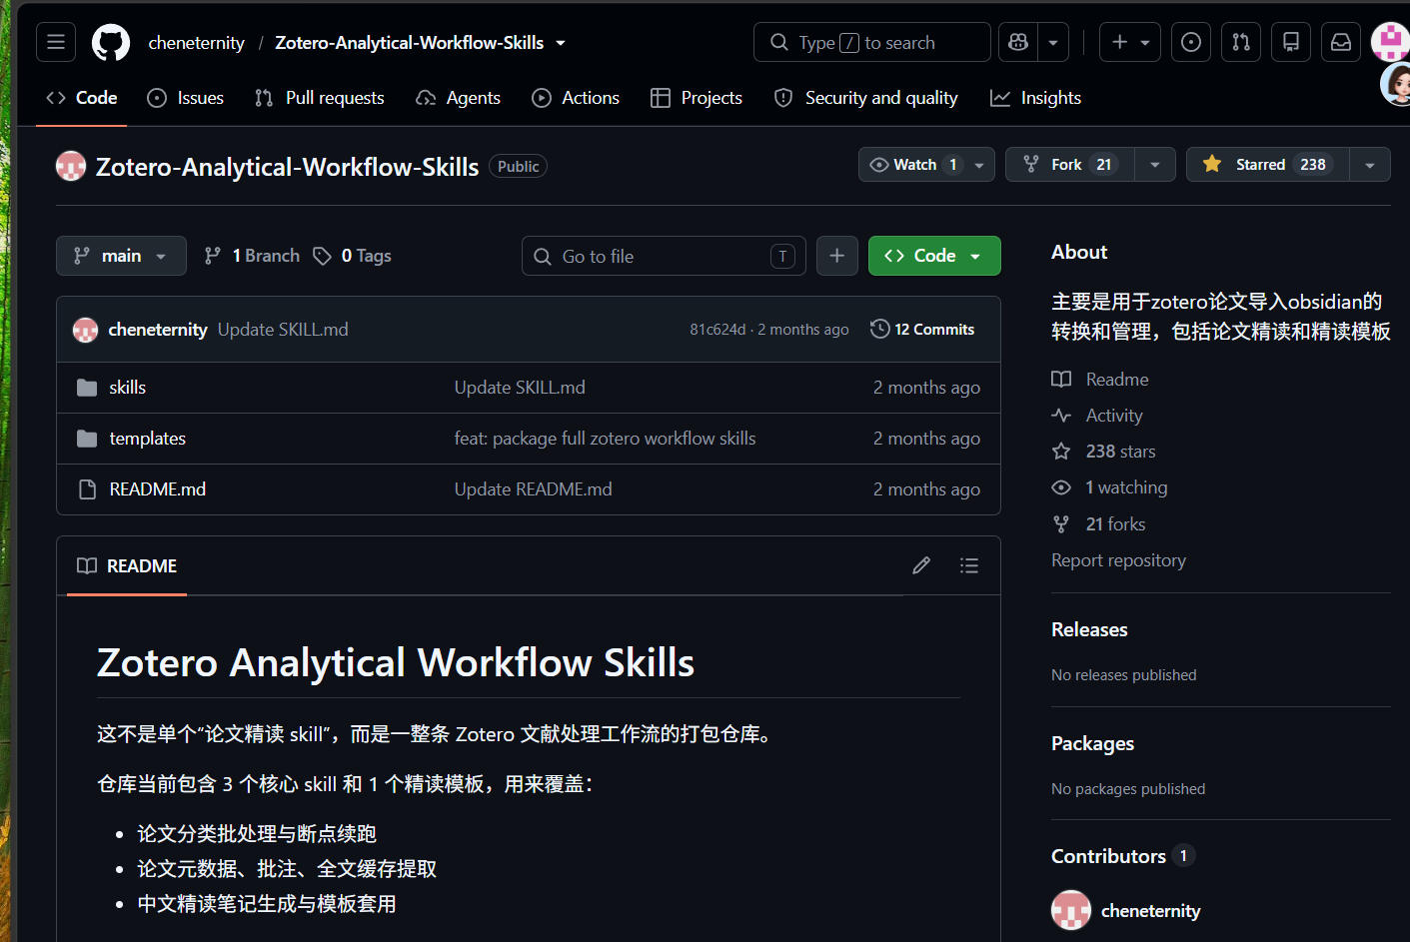
Task: Open the skills folder
Action: 127,388
